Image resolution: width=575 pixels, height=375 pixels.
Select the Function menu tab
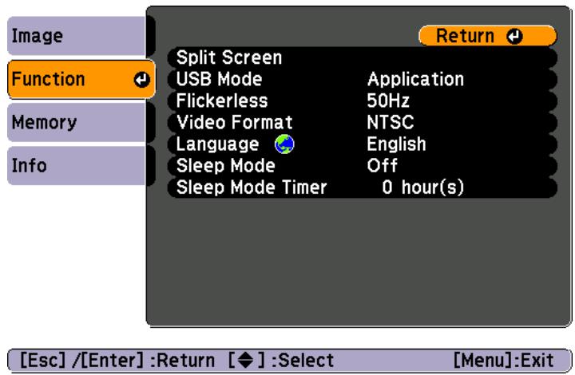tap(81, 79)
